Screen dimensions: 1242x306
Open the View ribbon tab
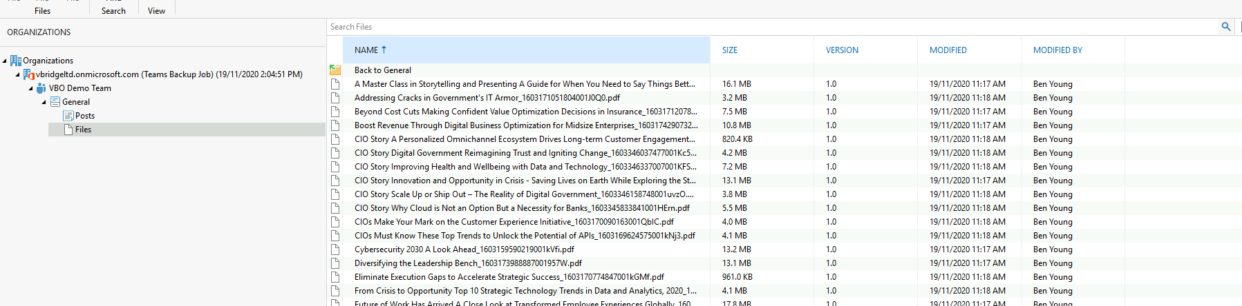pos(156,11)
